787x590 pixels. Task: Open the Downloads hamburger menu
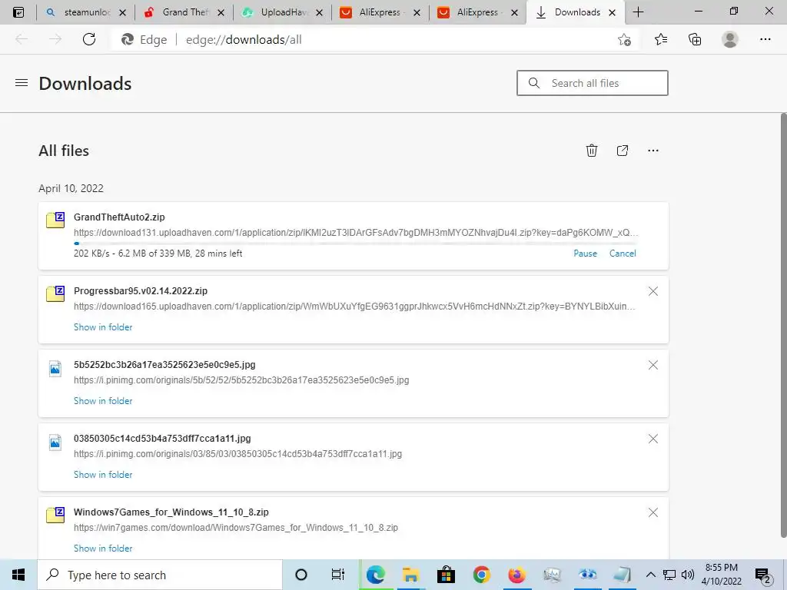point(22,83)
